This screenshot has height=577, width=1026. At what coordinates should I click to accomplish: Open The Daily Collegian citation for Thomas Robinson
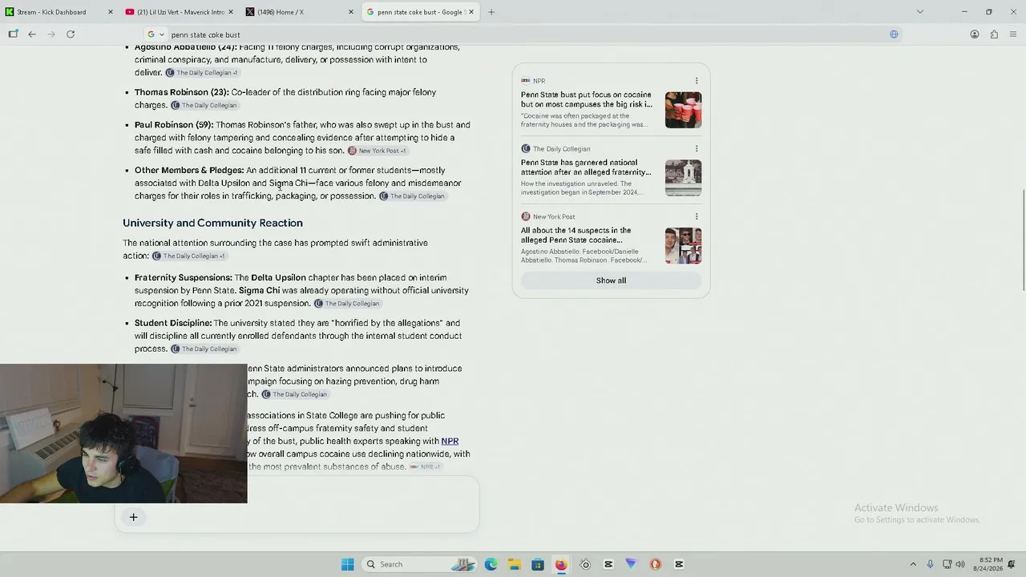[204, 105]
